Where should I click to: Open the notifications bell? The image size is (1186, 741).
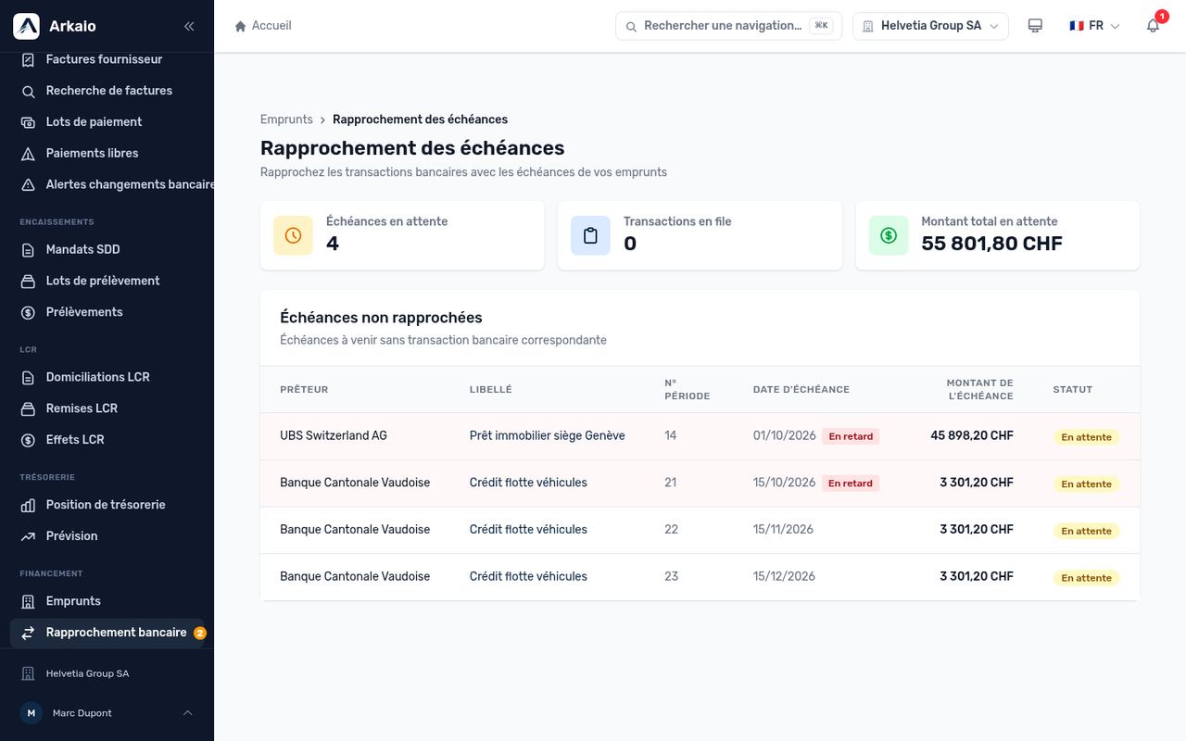(x=1153, y=26)
